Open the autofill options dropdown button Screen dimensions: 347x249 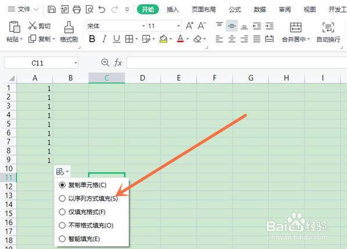coord(62,171)
